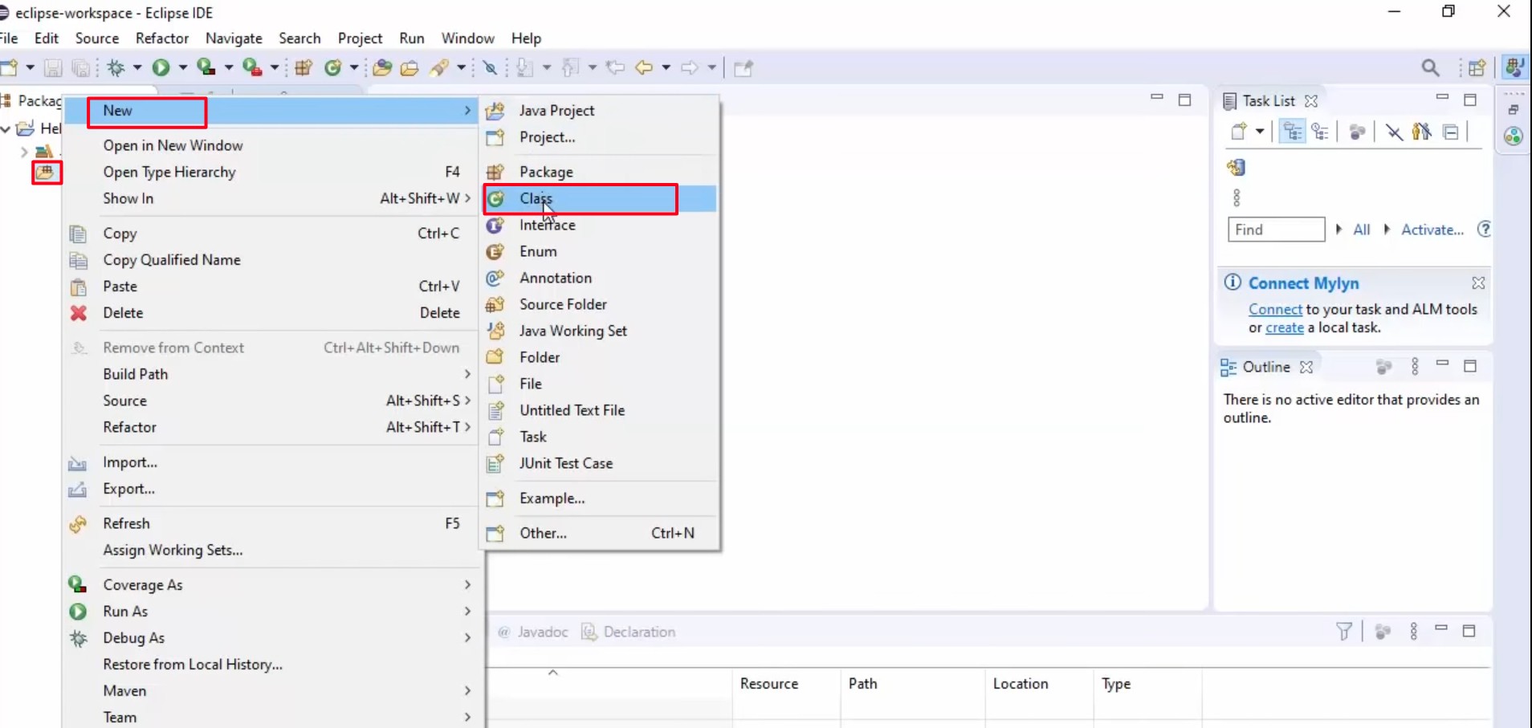Click the New Java Package toolbar icon
The width and height of the screenshot is (1532, 728).
click(x=304, y=68)
